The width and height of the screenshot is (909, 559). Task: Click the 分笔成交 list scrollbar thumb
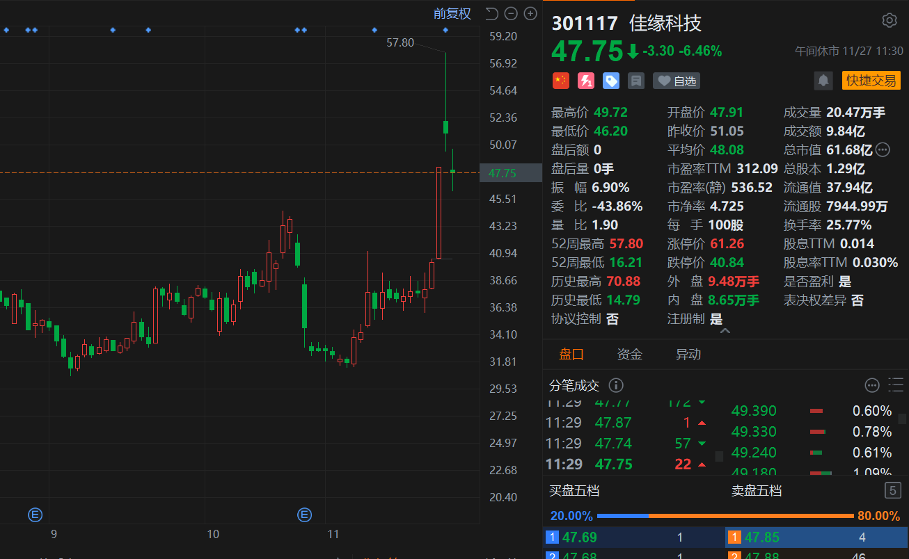coord(719,456)
